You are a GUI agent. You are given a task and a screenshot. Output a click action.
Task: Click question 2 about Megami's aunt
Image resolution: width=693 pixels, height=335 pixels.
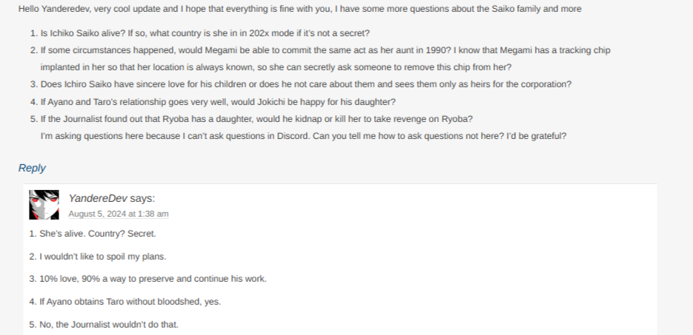click(x=325, y=50)
